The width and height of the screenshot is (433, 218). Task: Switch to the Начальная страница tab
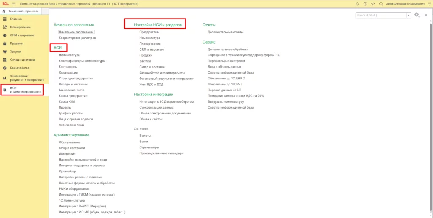click(20, 11)
